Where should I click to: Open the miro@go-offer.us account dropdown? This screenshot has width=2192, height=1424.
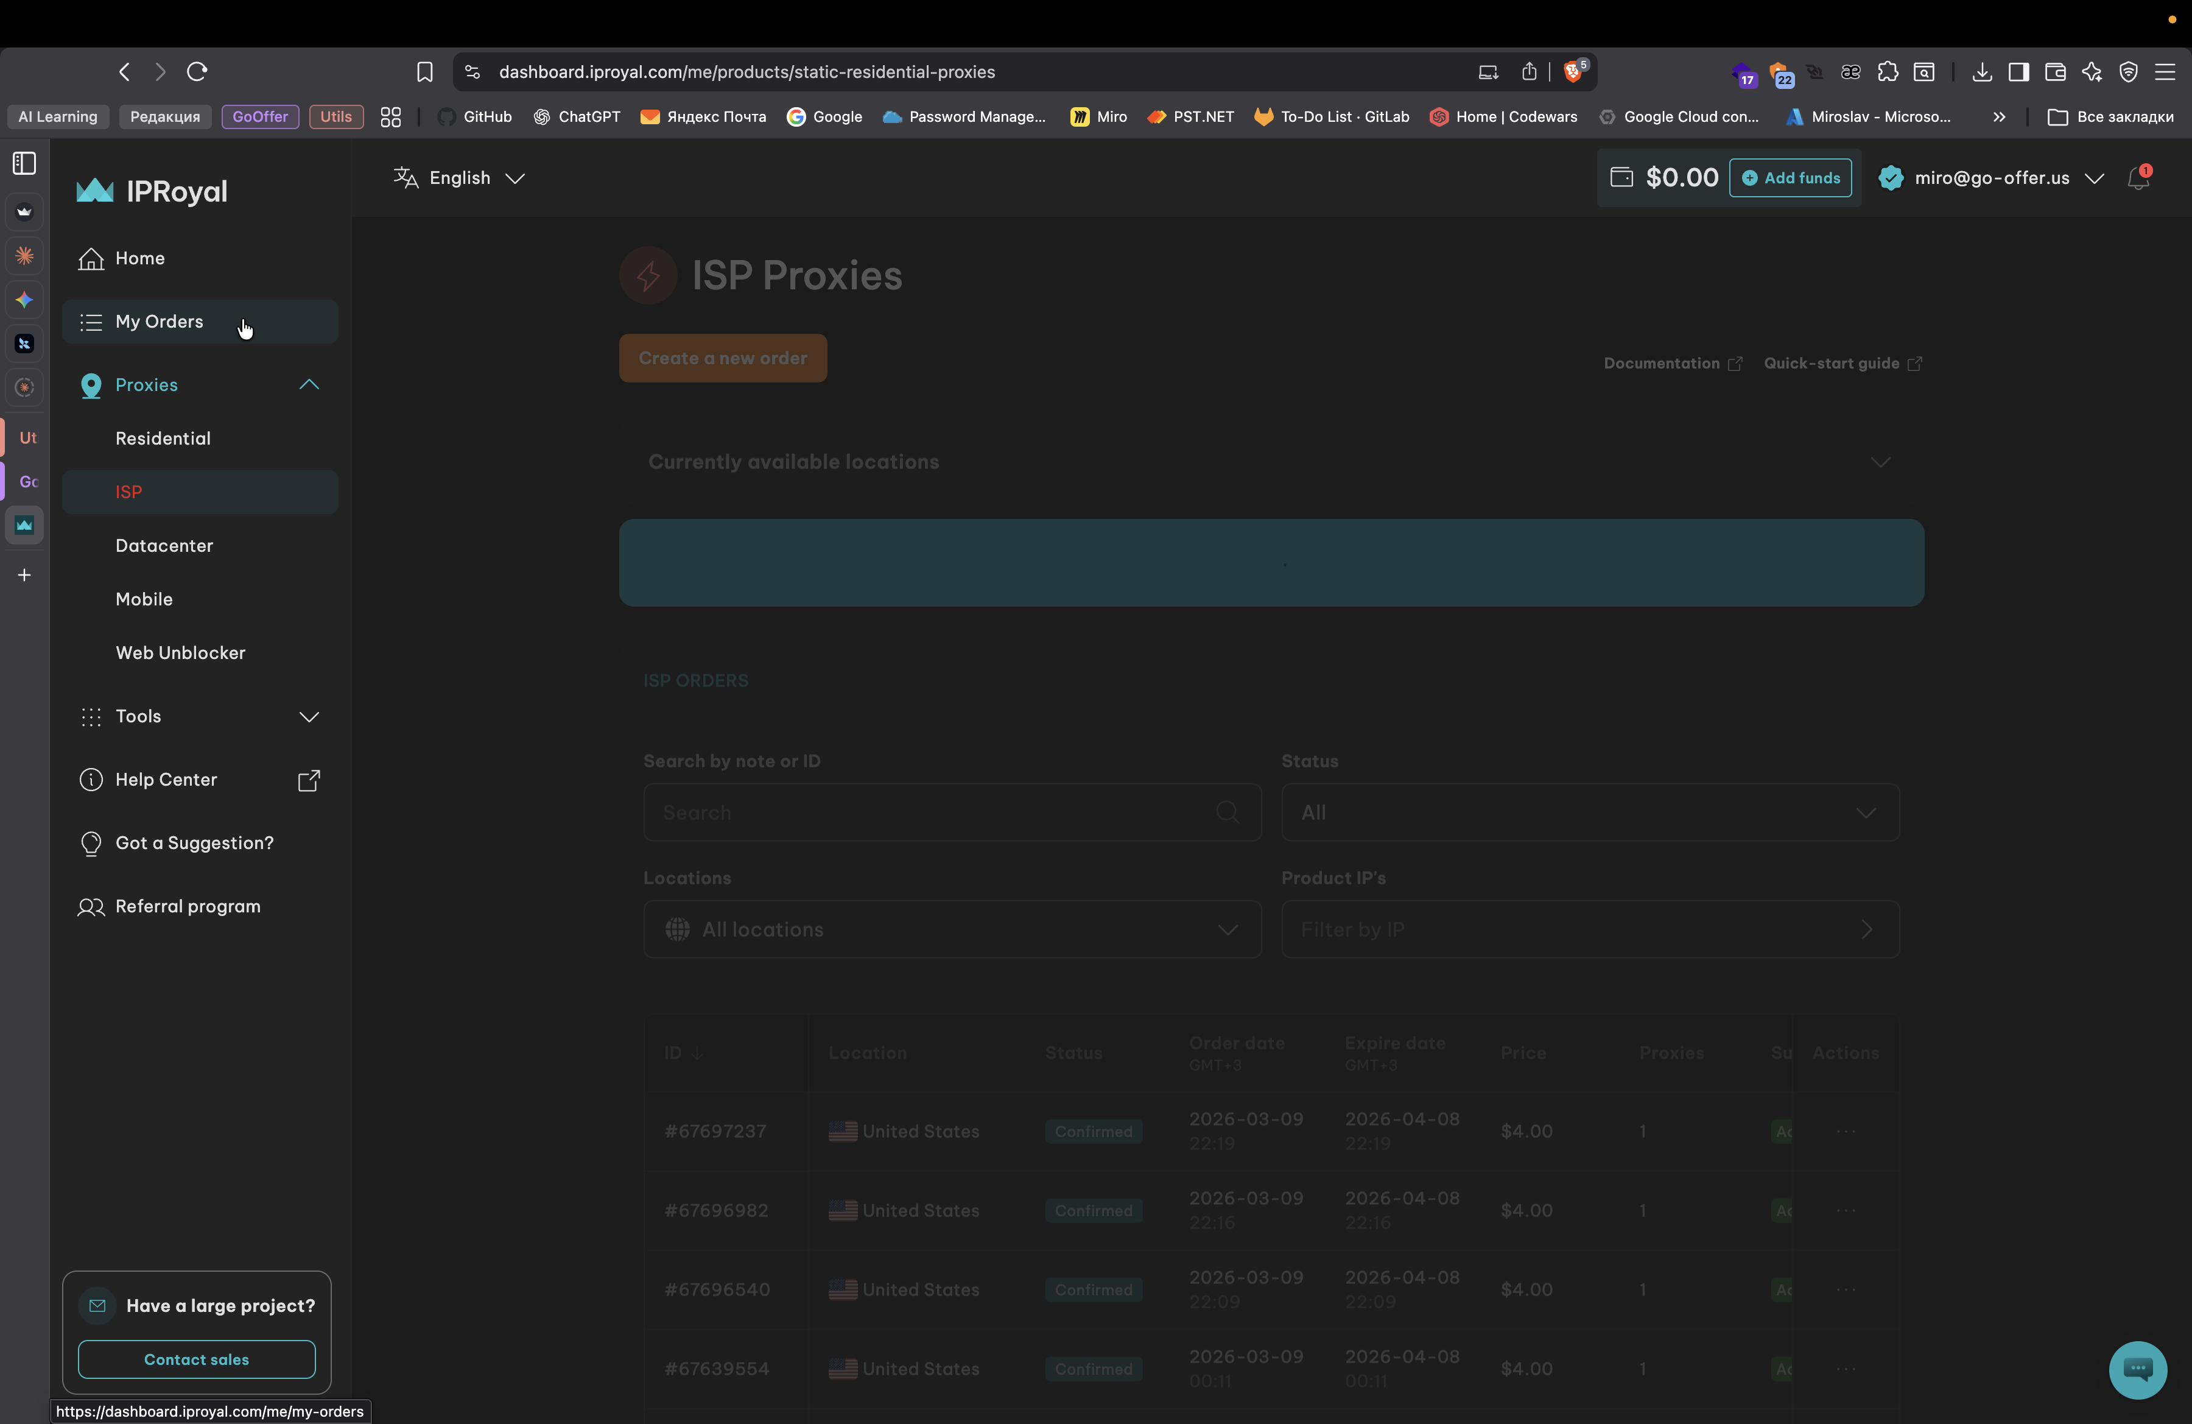(1991, 178)
